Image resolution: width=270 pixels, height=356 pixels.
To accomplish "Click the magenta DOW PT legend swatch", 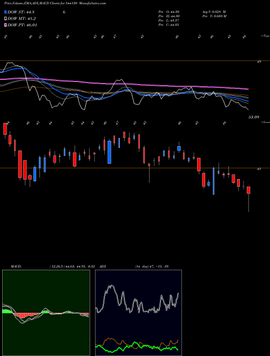I will pyautogui.click(x=5, y=25).
